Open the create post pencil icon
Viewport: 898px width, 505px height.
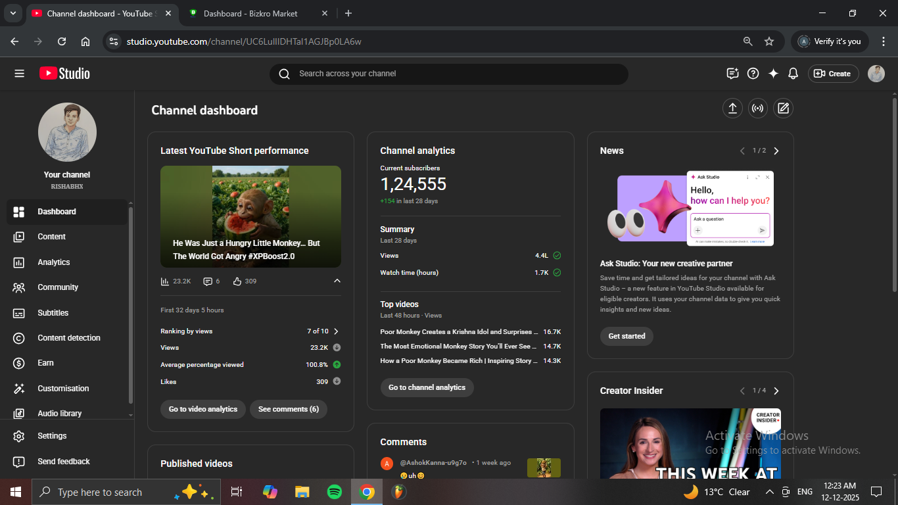point(783,108)
